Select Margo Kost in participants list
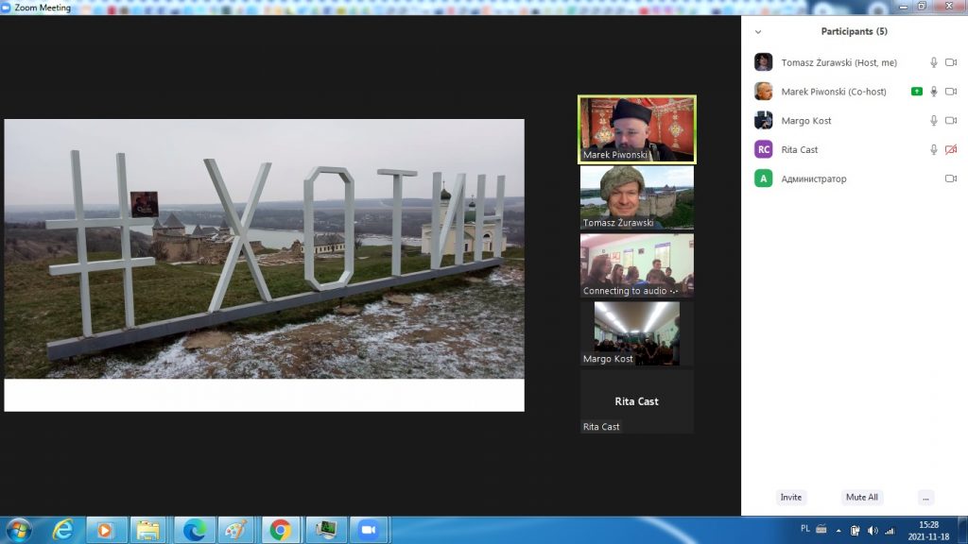 (x=804, y=121)
